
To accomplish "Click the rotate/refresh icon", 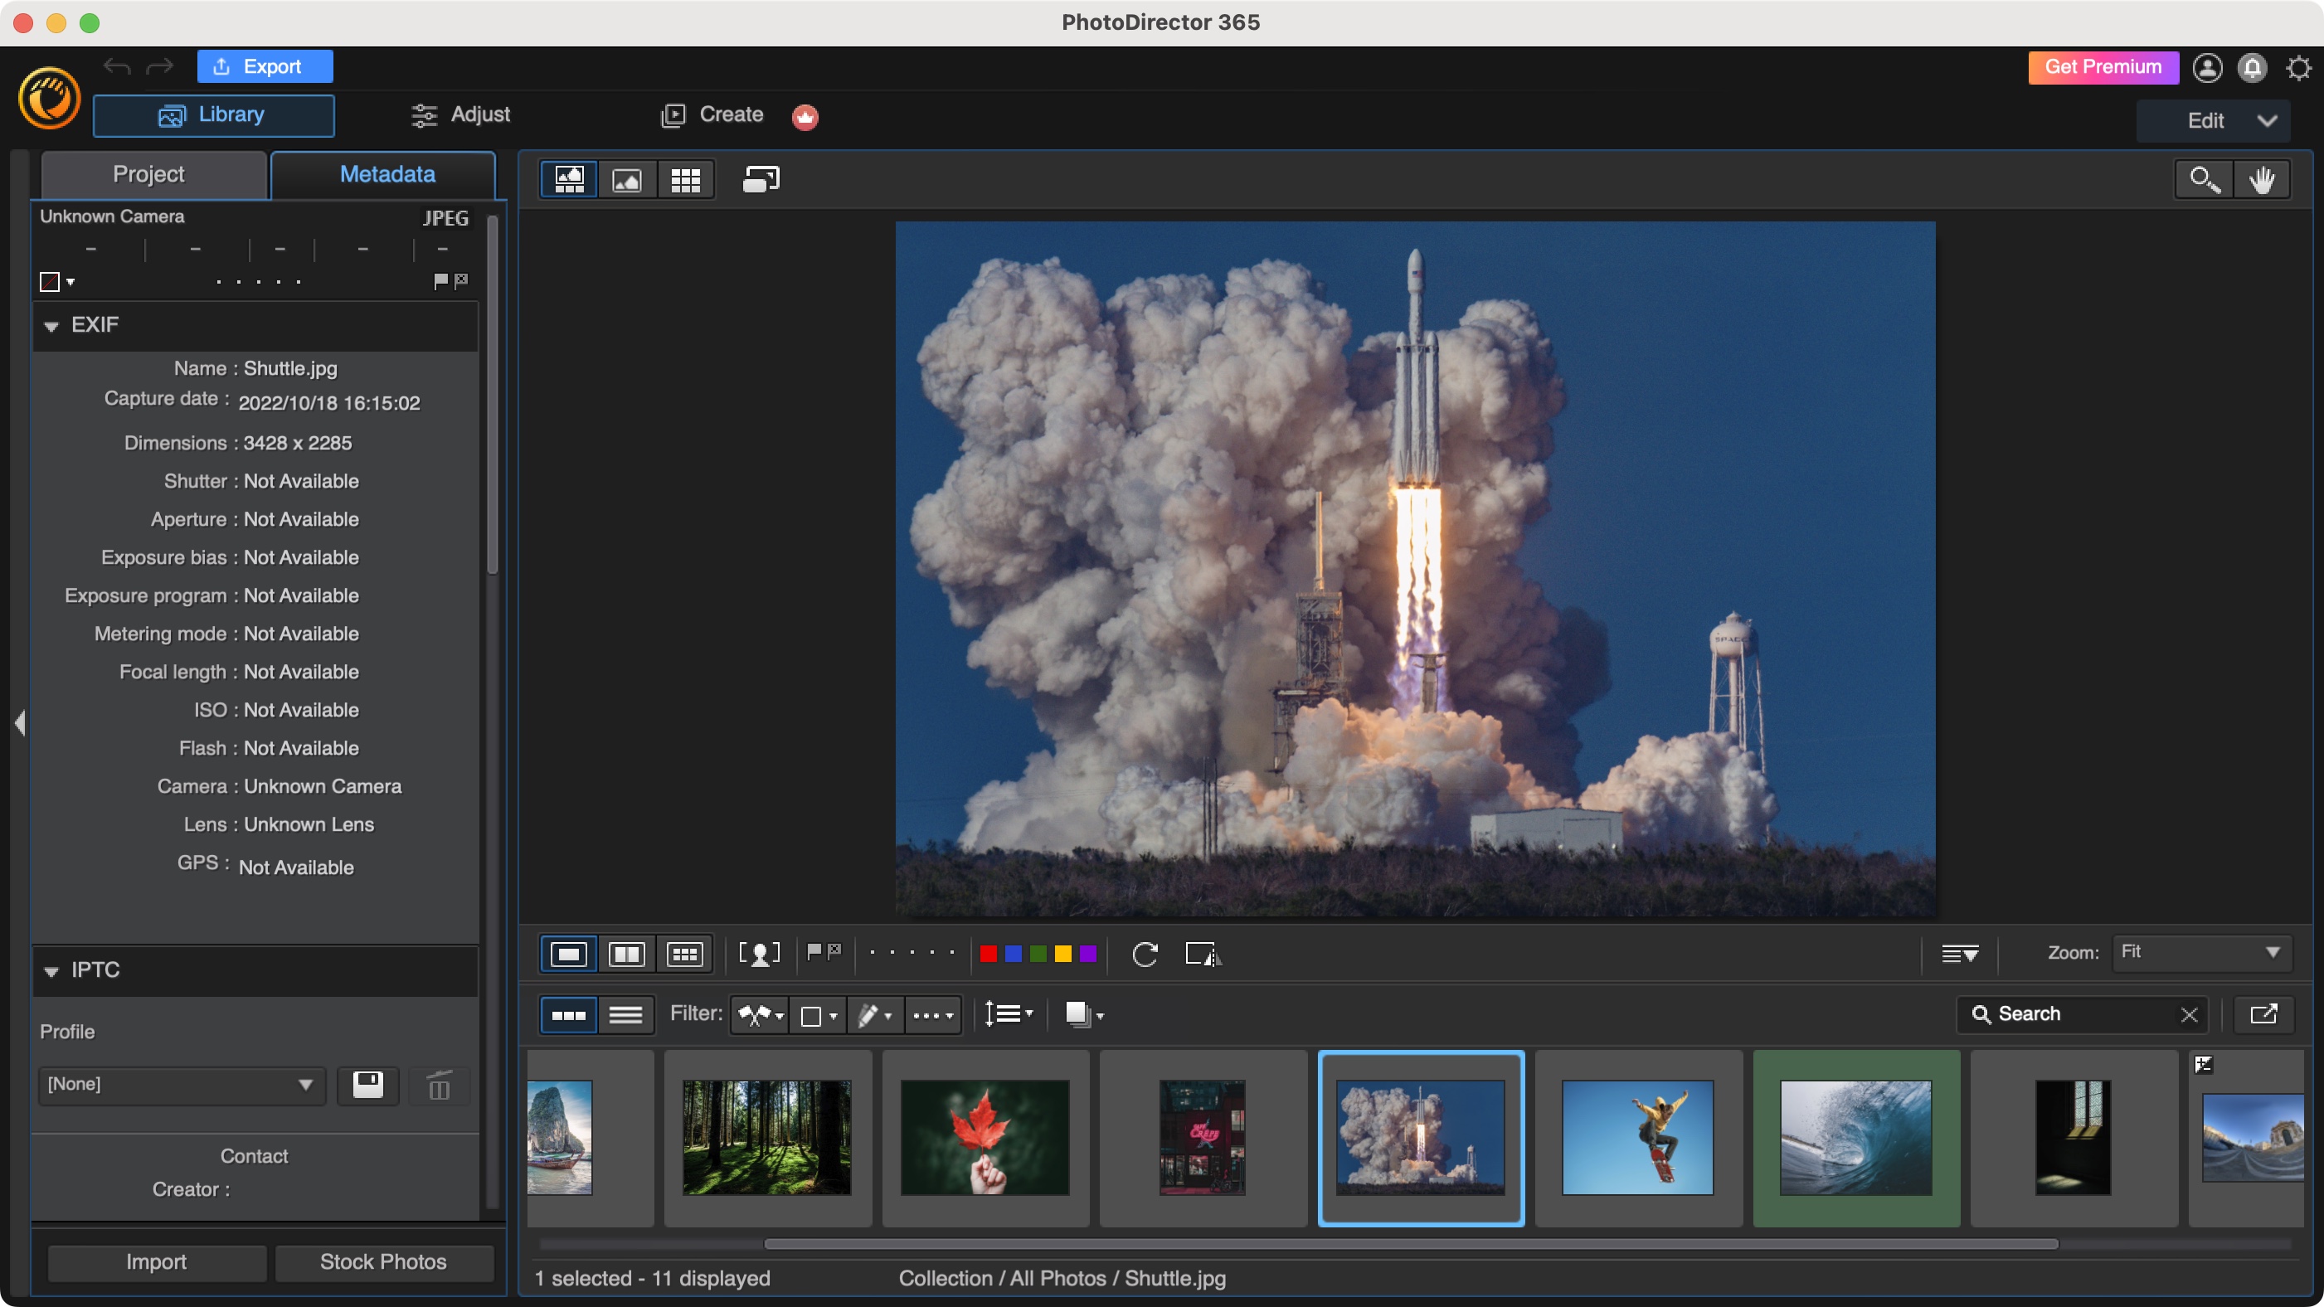I will tap(1145, 953).
